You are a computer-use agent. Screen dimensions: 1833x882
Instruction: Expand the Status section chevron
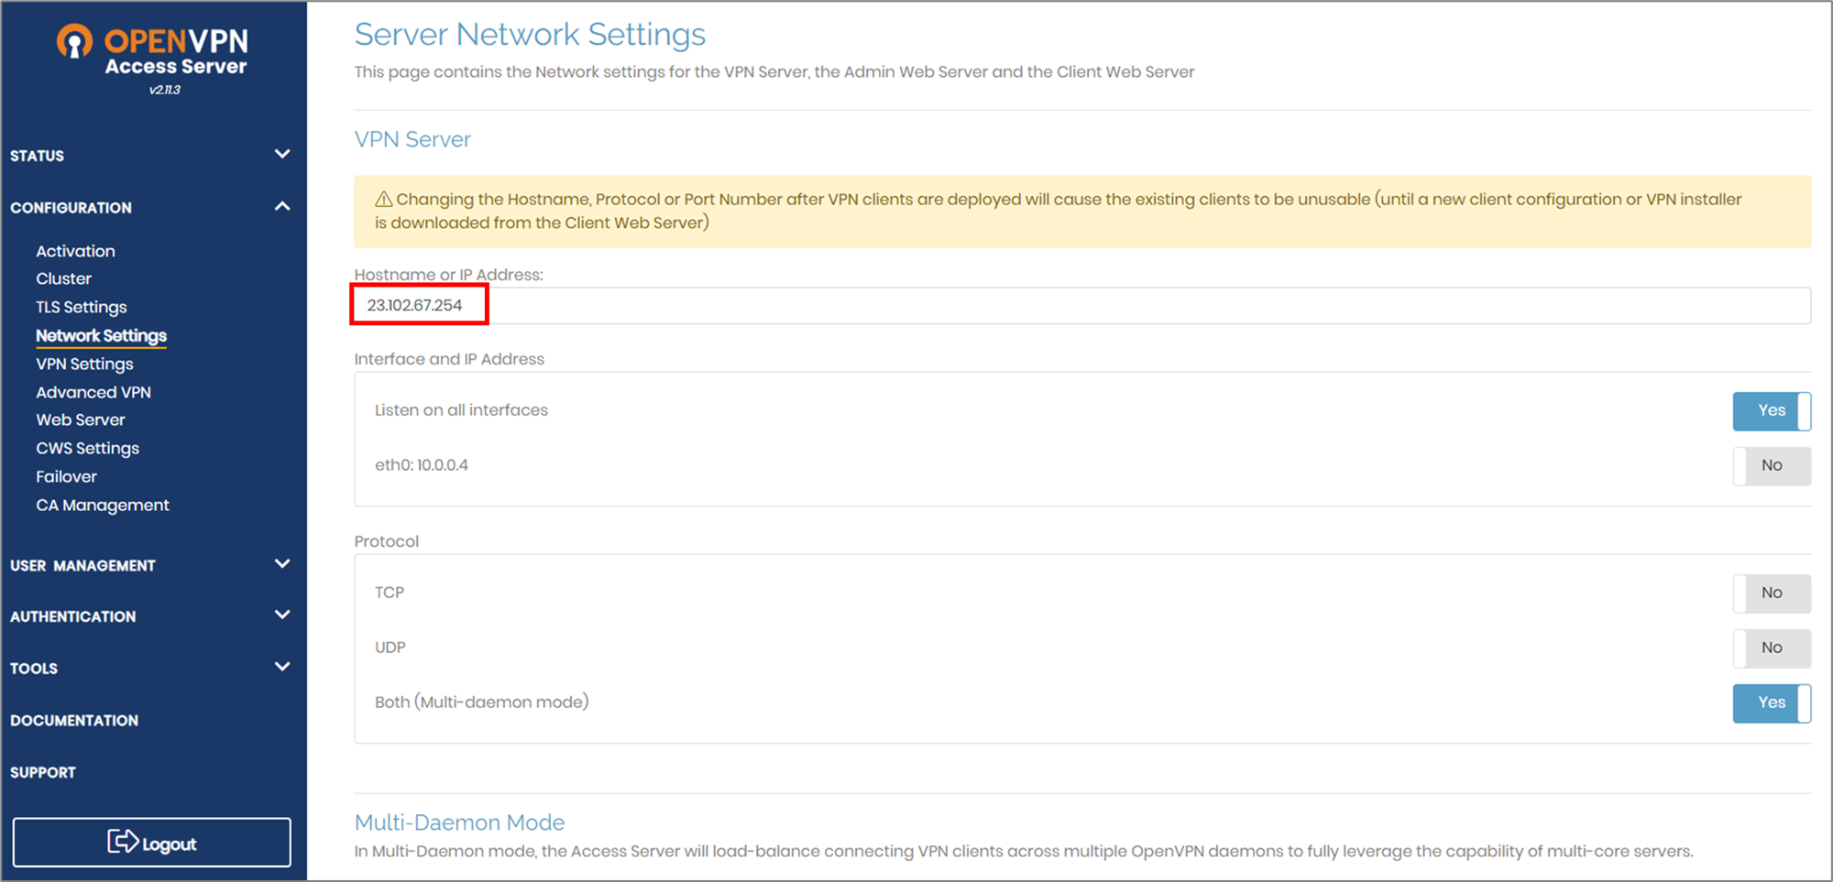(282, 154)
